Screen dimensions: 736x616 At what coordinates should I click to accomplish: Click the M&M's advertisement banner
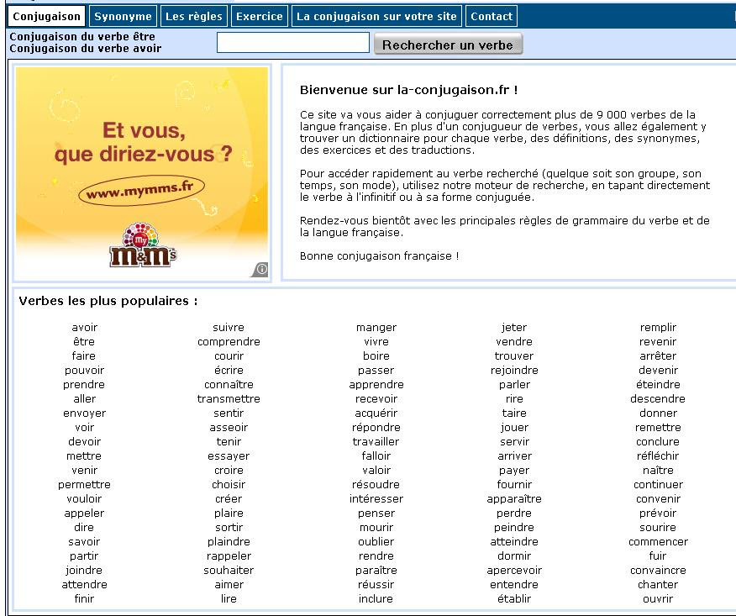click(x=142, y=173)
